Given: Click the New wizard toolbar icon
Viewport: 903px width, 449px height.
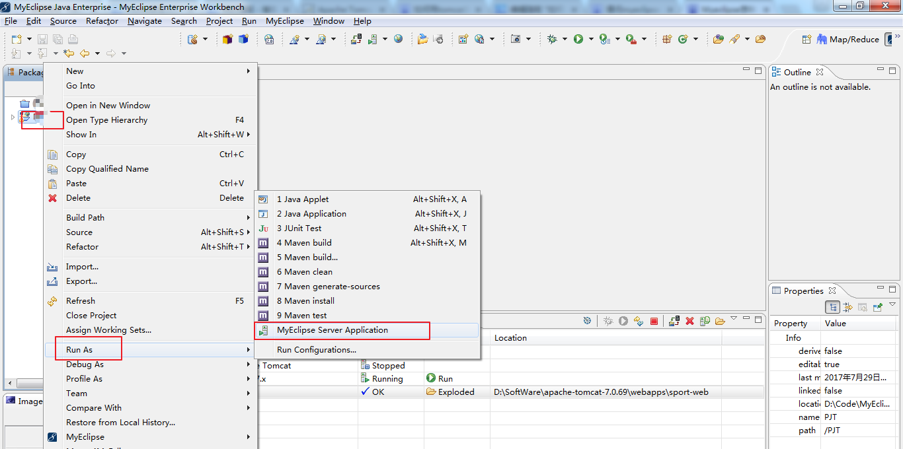Looking at the screenshot, I should click(17, 40).
